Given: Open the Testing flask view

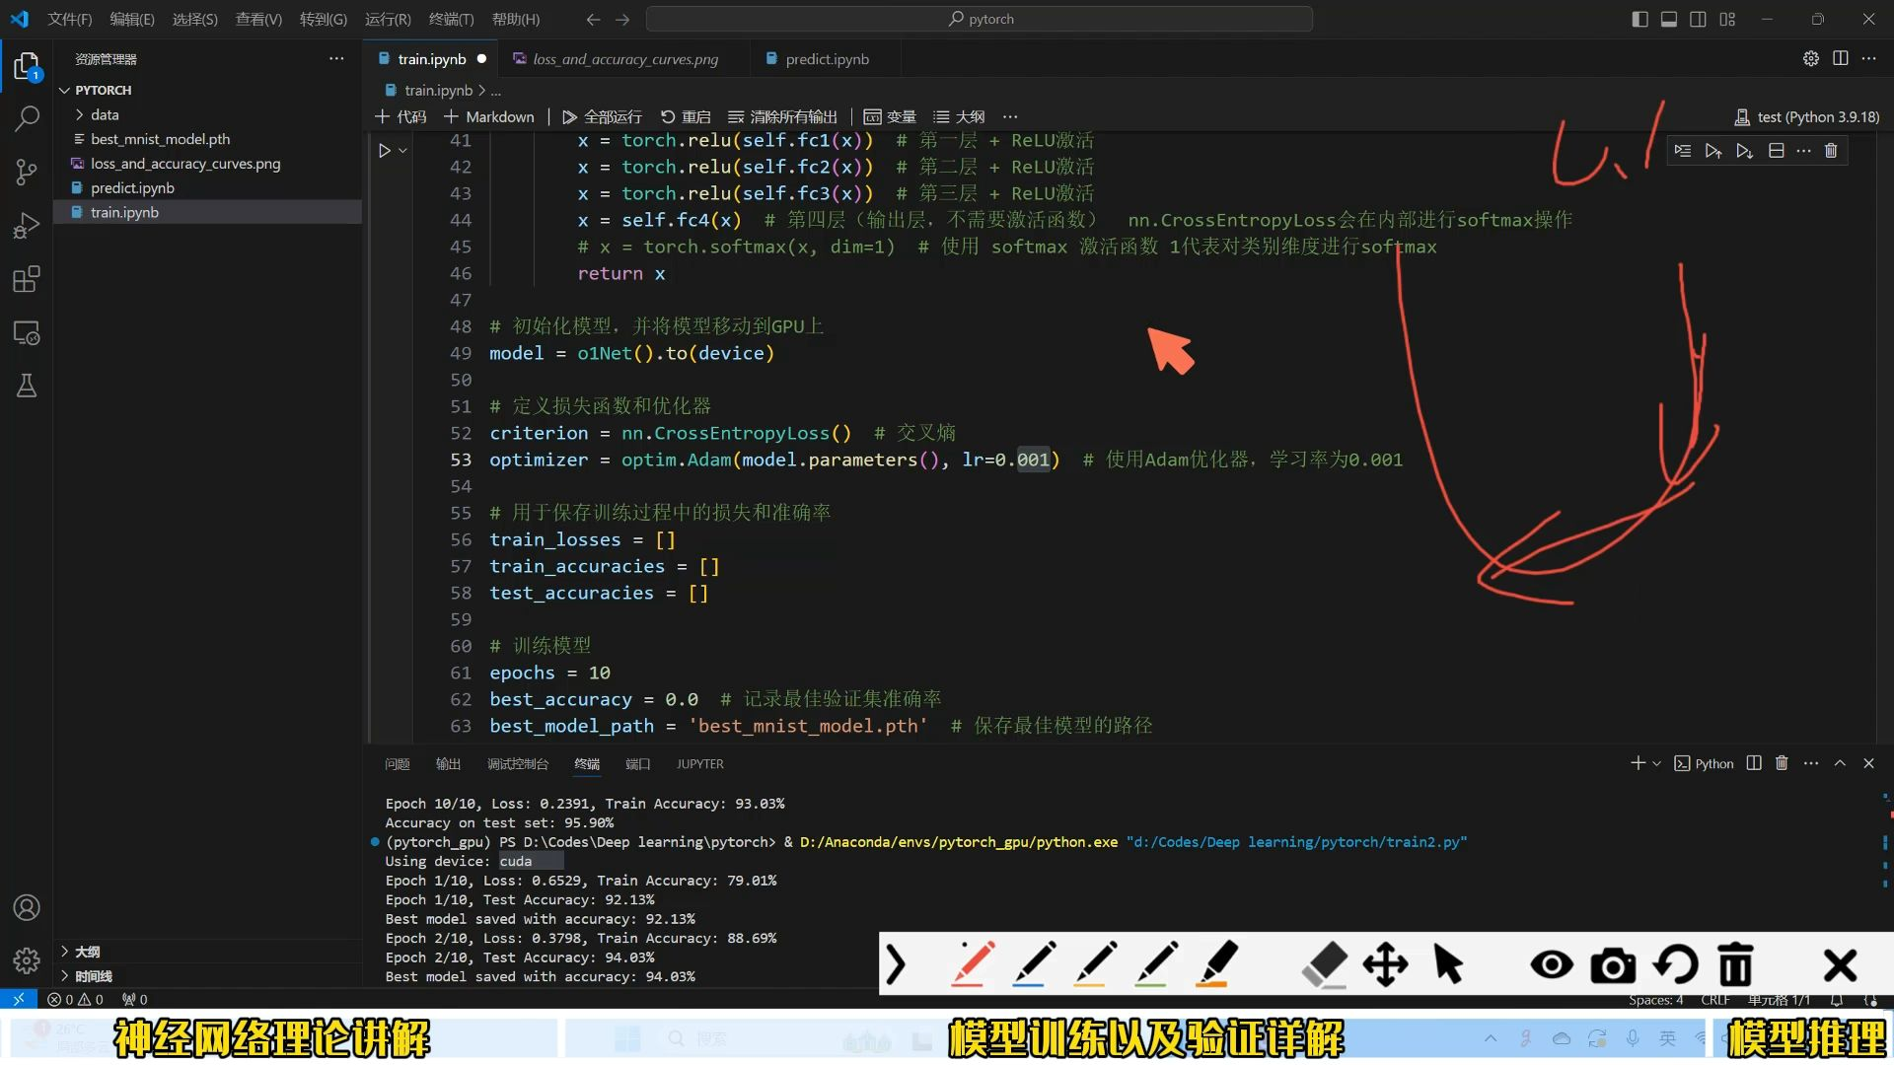Looking at the screenshot, I should tap(27, 386).
